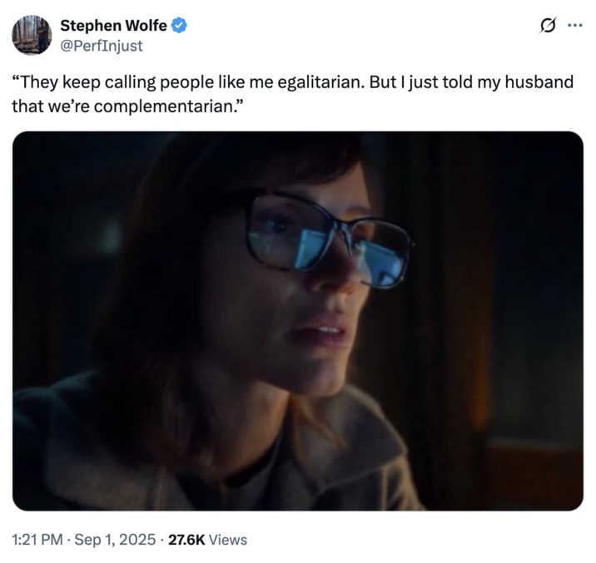
Task: Click the word egalitarian in the tweet
Action: 320,83
